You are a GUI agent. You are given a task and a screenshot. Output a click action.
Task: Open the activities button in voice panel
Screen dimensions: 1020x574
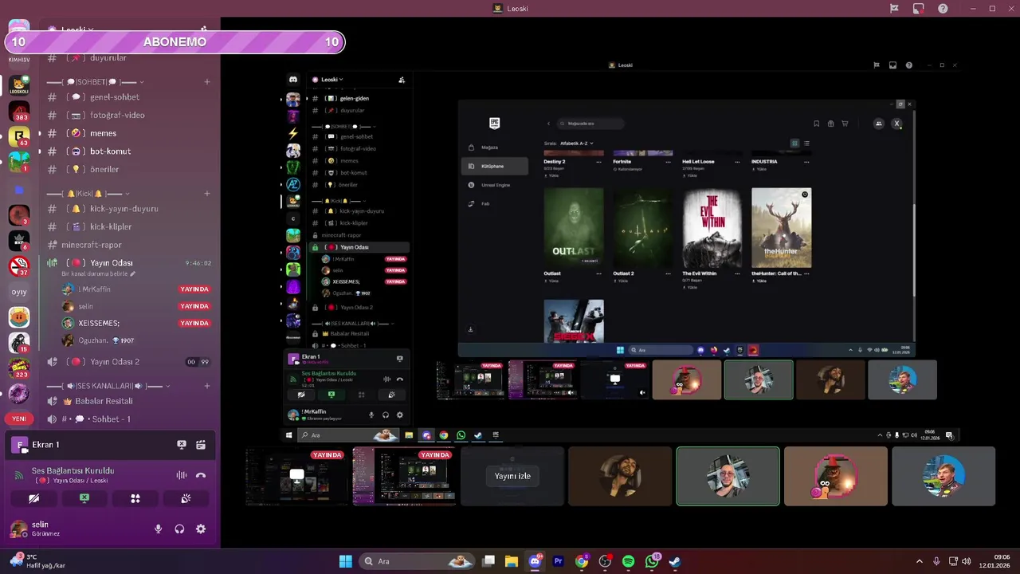coord(135,498)
